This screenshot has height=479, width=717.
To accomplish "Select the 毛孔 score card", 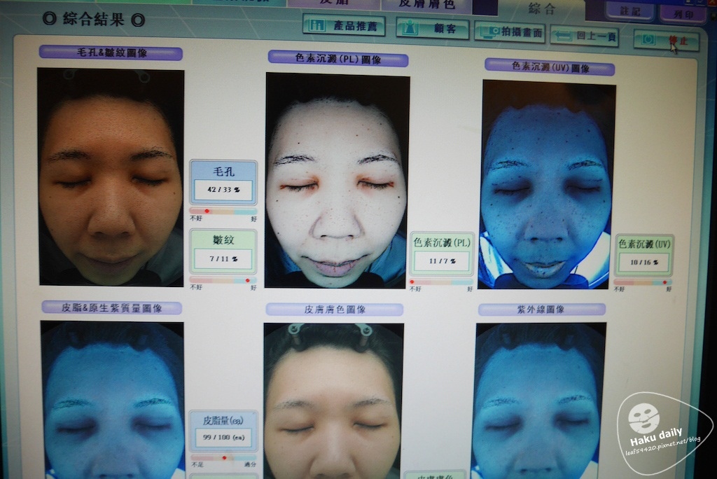I will pos(223,183).
